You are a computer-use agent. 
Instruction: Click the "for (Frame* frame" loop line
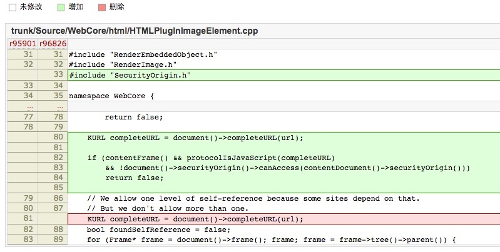pyautogui.click(x=270, y=239)
